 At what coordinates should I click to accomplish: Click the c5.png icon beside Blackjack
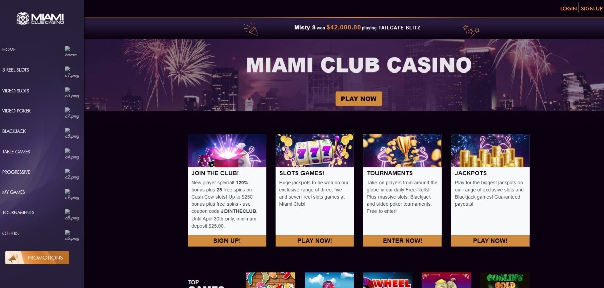pyautogui.click(x=72, y=133)
